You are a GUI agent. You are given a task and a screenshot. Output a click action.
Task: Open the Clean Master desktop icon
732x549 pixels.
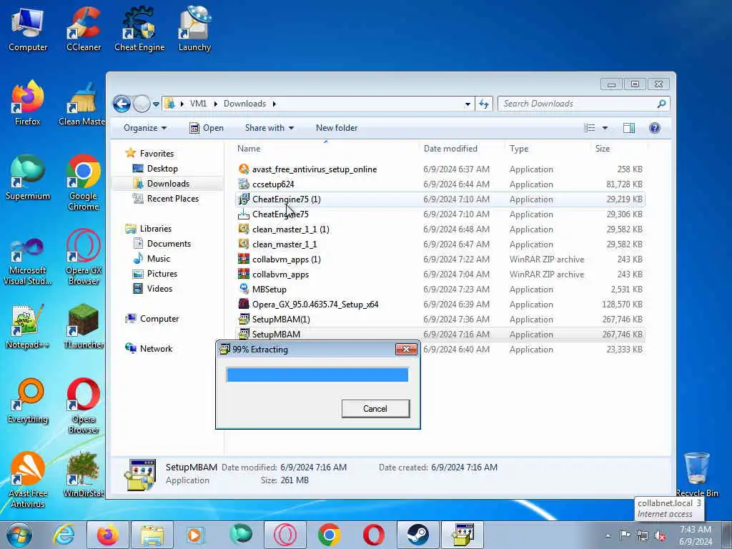coord(83,103)
